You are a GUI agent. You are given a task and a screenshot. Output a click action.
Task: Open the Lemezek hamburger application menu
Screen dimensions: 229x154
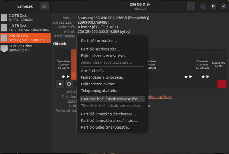(x=44, y=6)
